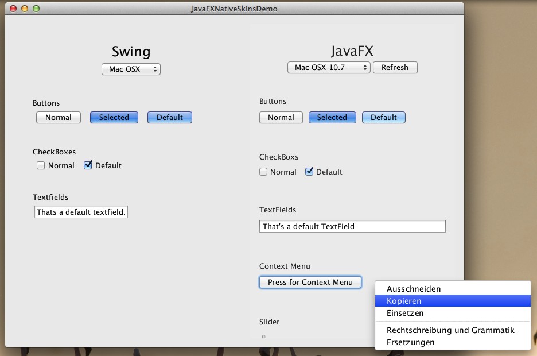537x356 pixels.
Task: Choose Ausschneiden from the context menu
Action: (x=413, y=289)
